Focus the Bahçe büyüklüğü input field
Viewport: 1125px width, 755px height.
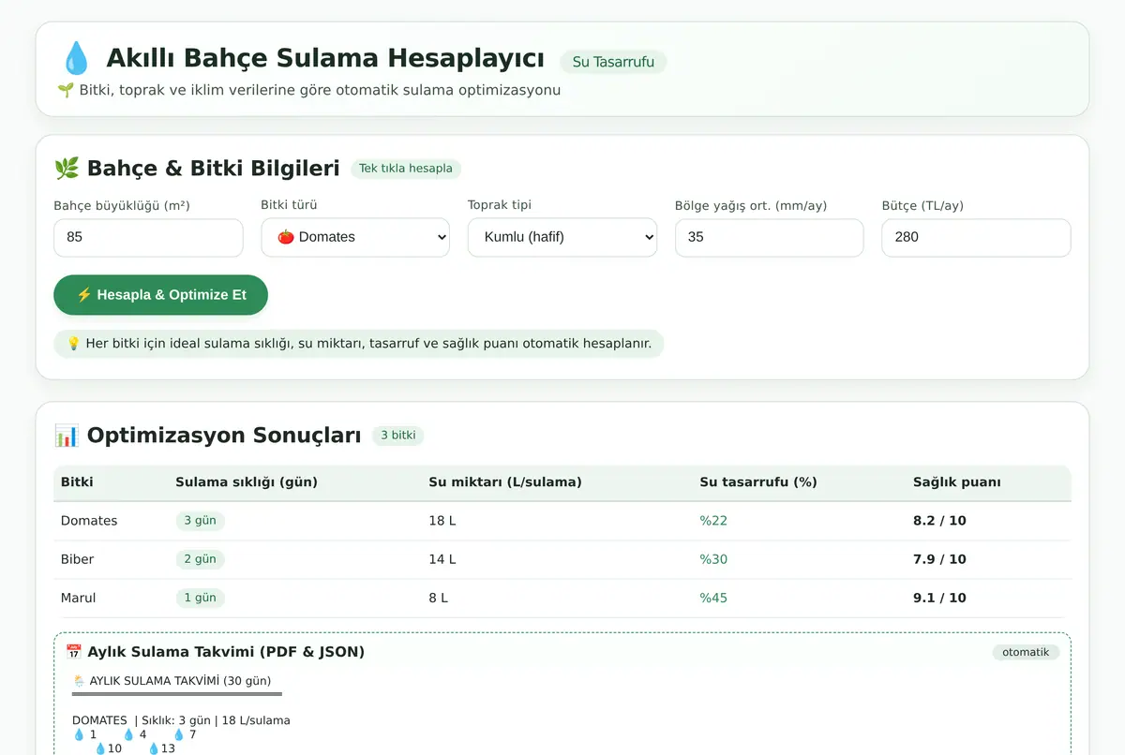(x=148, y=238)
